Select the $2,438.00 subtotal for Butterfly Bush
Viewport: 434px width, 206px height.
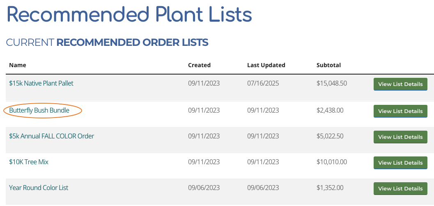tap(330, 110)
